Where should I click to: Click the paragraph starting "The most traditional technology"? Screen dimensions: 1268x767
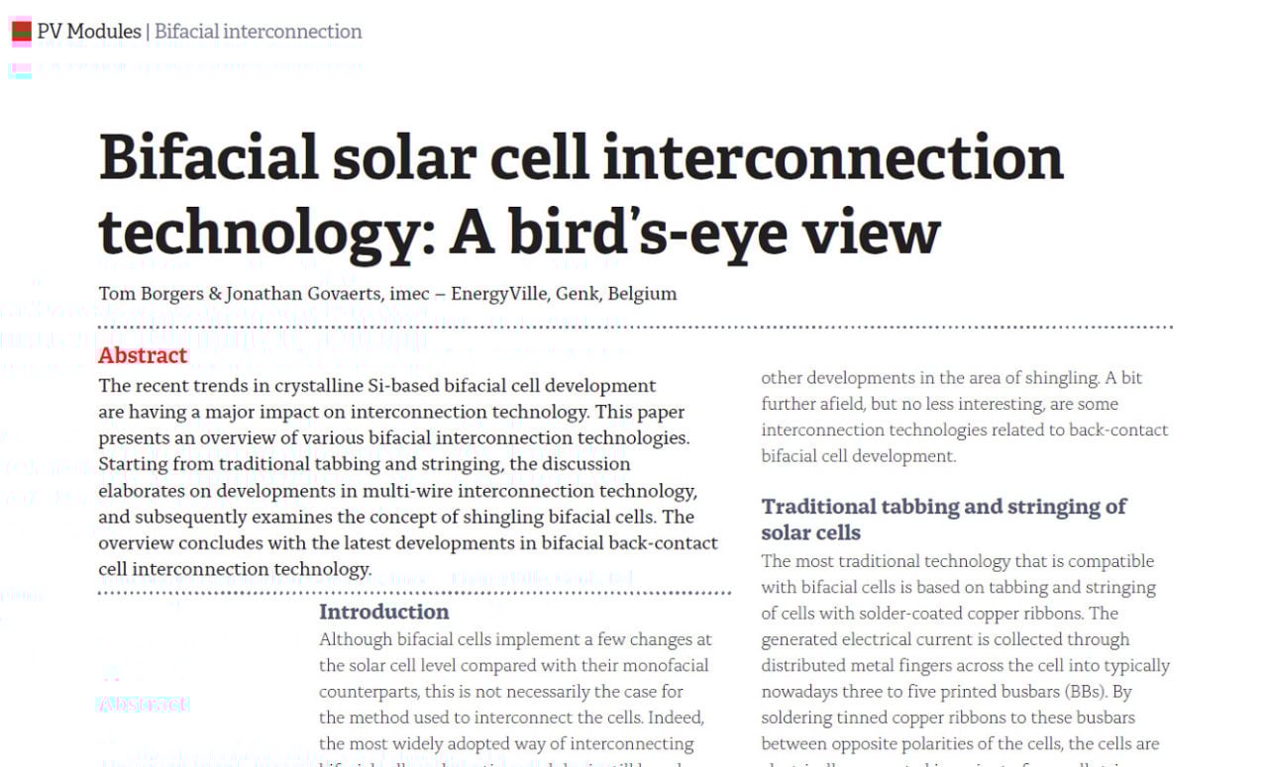tap(957, 561)
